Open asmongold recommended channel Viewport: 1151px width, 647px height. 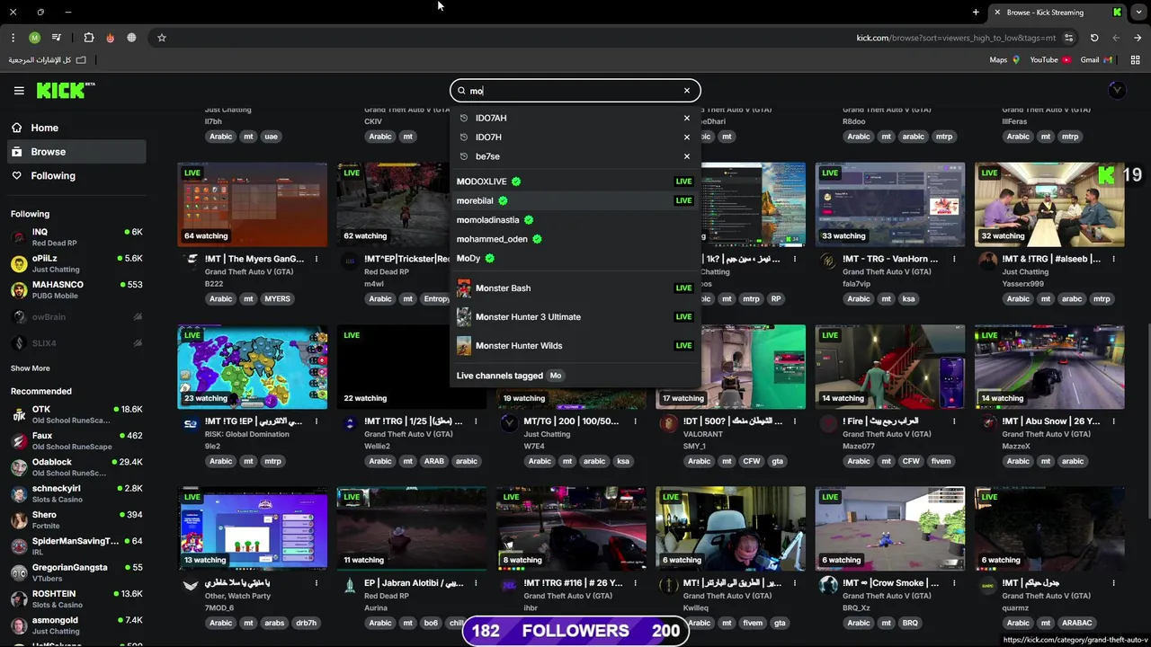[76, 625]
